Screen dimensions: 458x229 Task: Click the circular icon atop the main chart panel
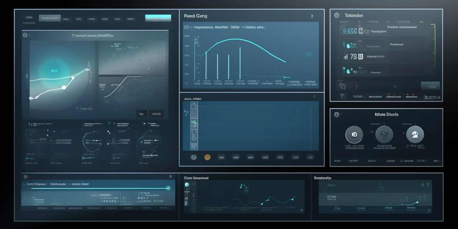[x=25, y=35]
